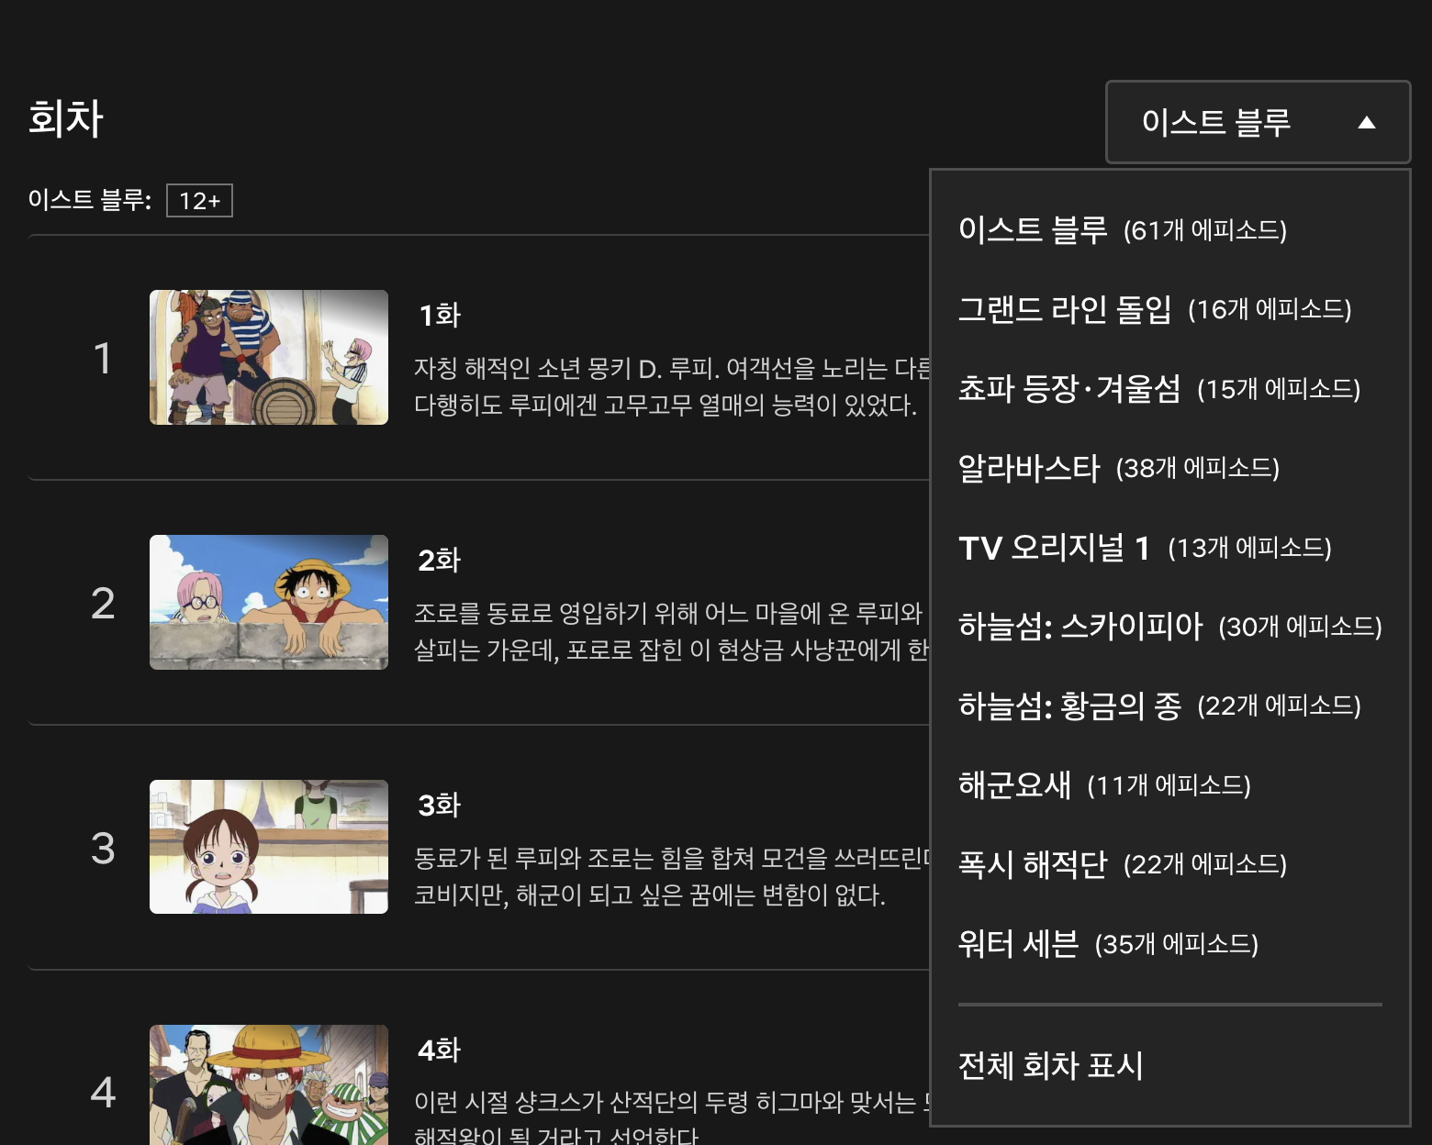The height and width of the screenshot is (1145, 1432).
Task: Click episode 3 description about 모건
Action: [672, 876]
